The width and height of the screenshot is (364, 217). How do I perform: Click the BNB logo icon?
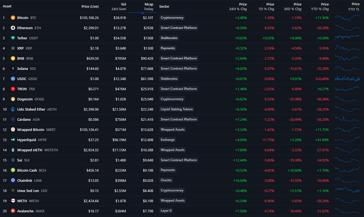[13, 58]
